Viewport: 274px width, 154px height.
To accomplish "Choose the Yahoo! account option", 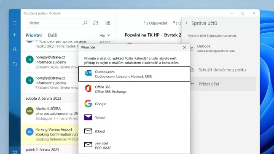I will 134,117.
